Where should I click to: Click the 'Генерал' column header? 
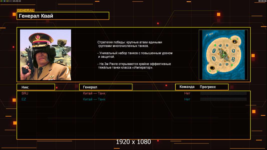[106, 87]
